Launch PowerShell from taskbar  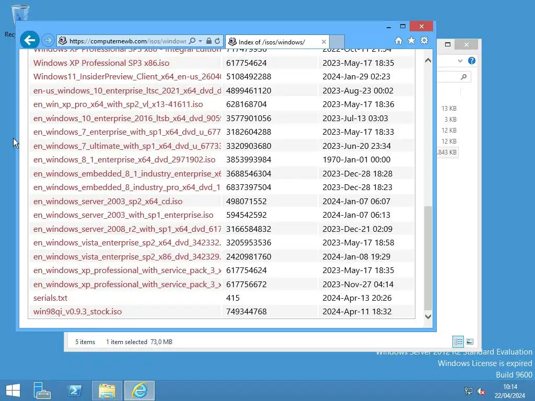pos(75,390)
